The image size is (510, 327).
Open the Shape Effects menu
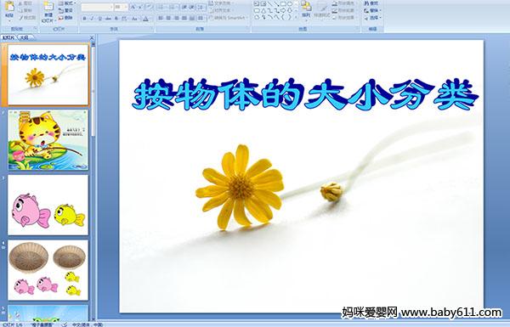click(x=345, y=18)
